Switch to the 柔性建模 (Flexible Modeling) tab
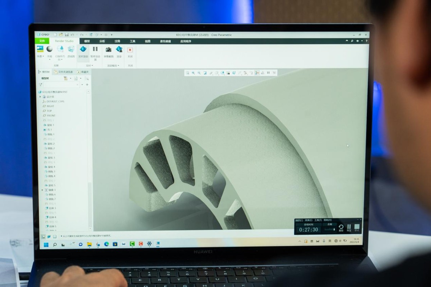This screenshot has height=287, width=431. [165, 41]
